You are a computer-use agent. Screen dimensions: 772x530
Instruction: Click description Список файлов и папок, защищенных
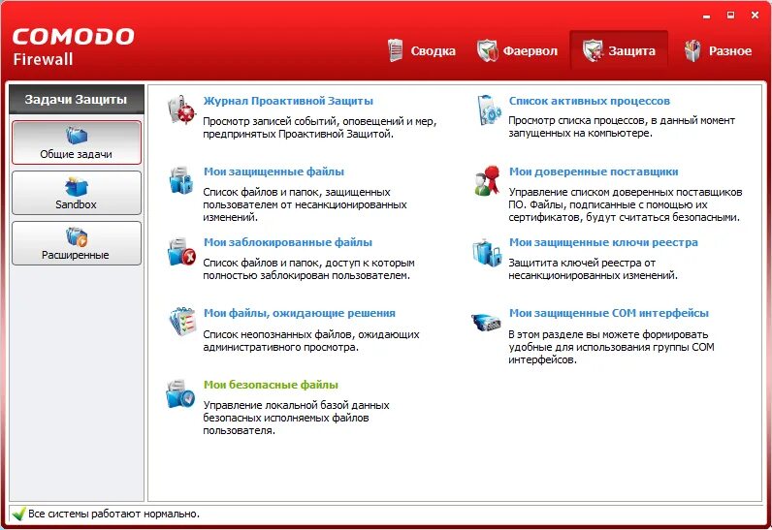point(305,204)
